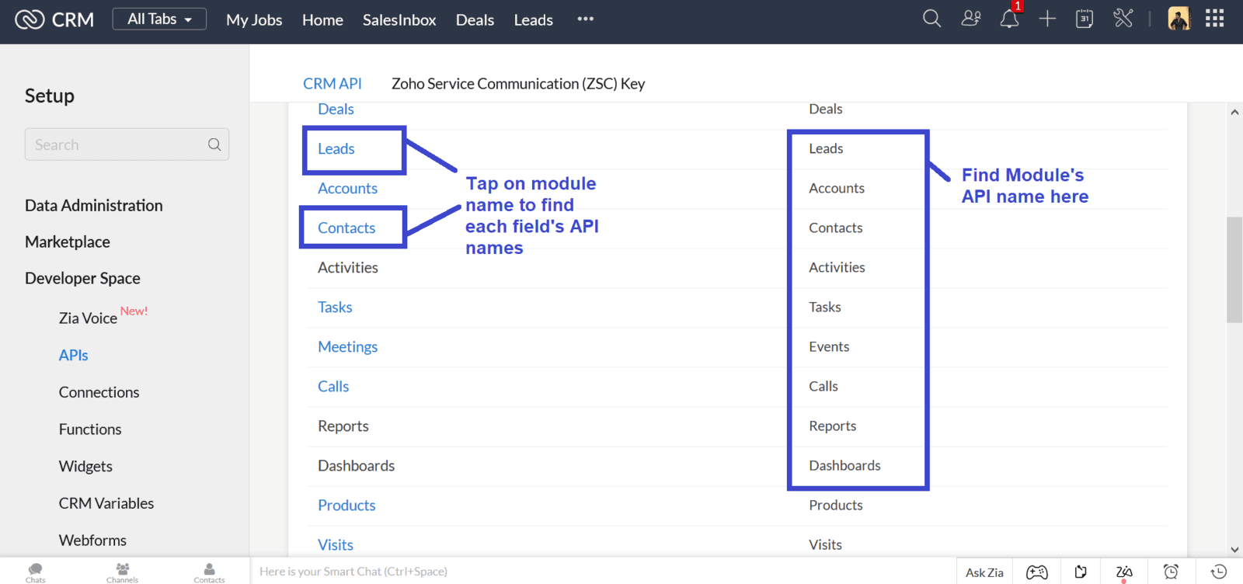Open the user profile avatar
This screenshot has width=1243, height=584.
tap(1179, 19)
